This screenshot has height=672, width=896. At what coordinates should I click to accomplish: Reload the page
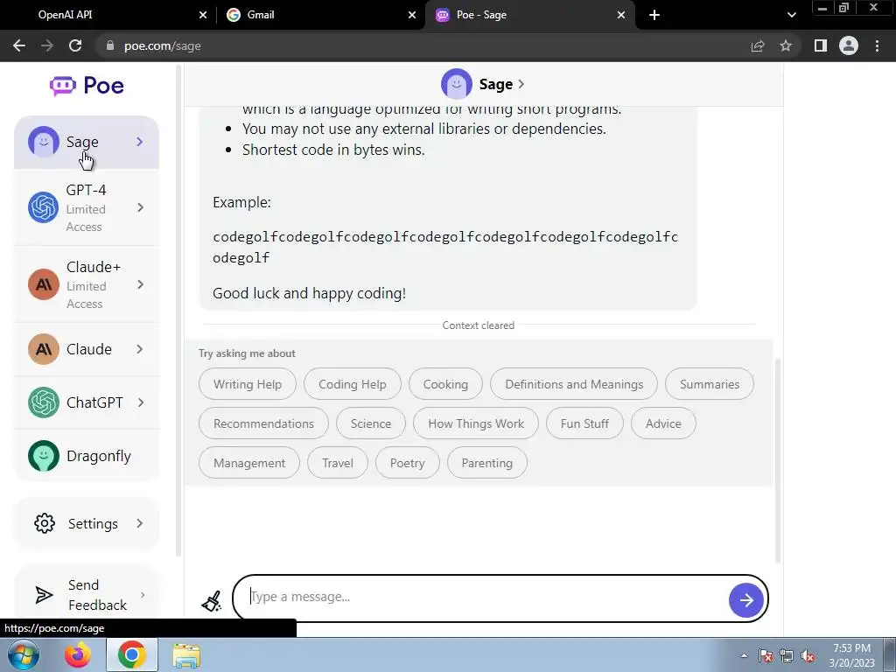coord(75,45)
